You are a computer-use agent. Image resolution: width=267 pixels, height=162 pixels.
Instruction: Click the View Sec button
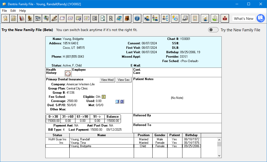[x=124, y=80]
